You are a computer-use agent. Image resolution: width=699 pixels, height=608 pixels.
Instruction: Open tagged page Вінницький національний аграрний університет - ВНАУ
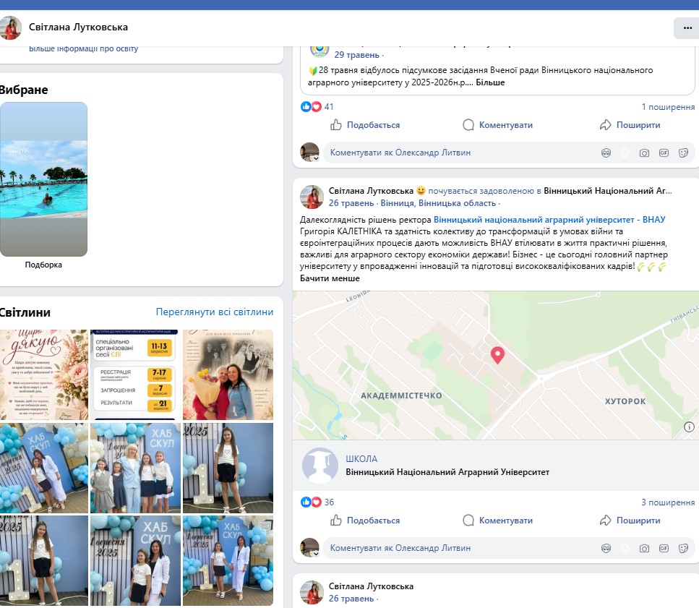coord(549,220)
